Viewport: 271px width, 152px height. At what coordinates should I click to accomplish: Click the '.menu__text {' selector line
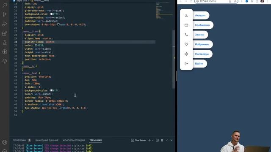click(x=31, y=73)
